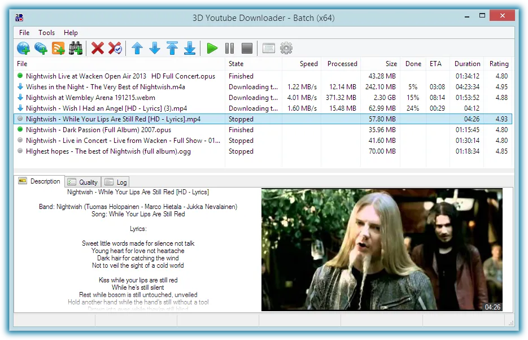
Task: Add an RSS feed subscription
Action: click(x=58, y=48)
